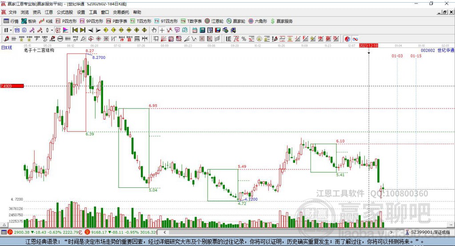Click the horizontal scrollbar left arrow

tap(164, 232)
